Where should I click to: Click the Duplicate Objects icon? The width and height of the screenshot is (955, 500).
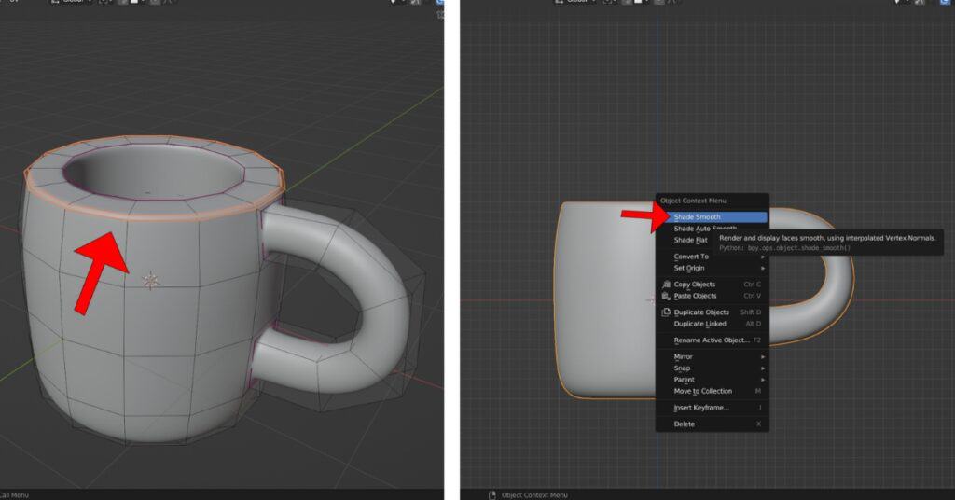click(x=666, y=312)
